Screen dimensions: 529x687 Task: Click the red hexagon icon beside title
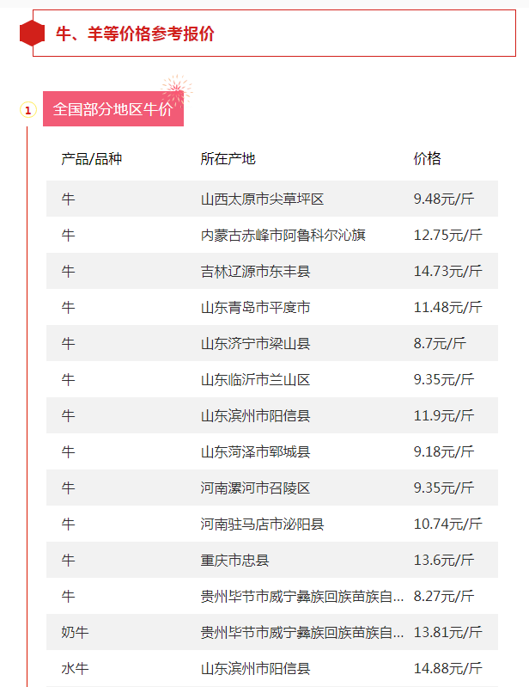pos(32,34)
